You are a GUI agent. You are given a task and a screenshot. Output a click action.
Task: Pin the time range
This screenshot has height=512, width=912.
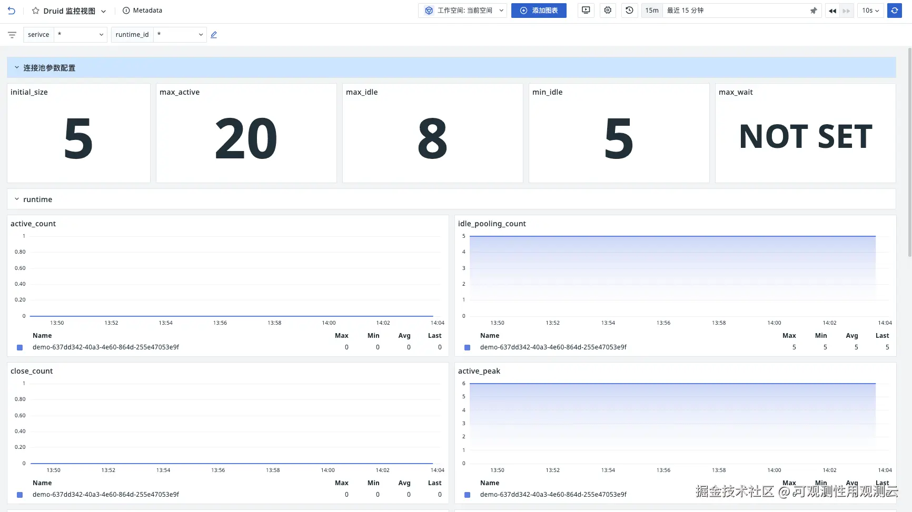point(814,11)
